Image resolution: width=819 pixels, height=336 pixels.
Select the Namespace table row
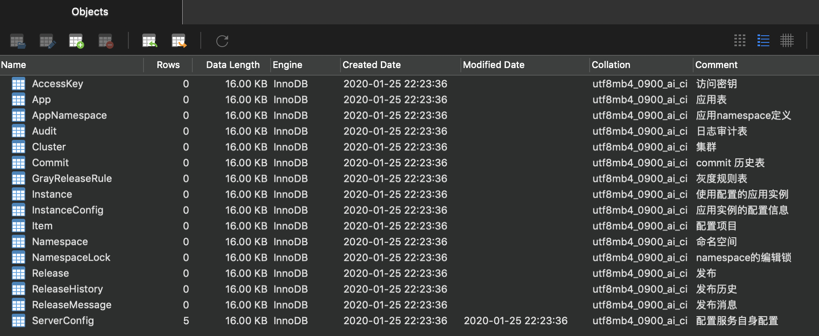[60, 241]
